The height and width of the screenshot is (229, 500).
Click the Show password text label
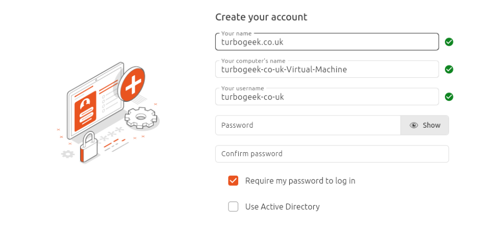coord(431,125)
